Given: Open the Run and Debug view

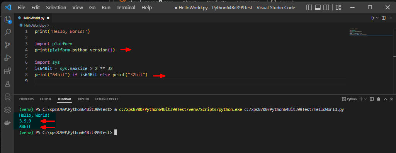Looking at the screenshot, I should (x=8, y=58).
